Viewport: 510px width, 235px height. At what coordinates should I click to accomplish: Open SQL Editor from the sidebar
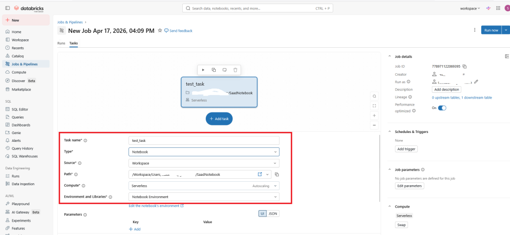[20, 109]
